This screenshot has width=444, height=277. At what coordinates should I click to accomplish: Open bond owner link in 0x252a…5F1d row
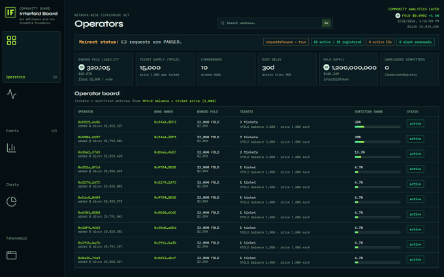click(165, 168)
